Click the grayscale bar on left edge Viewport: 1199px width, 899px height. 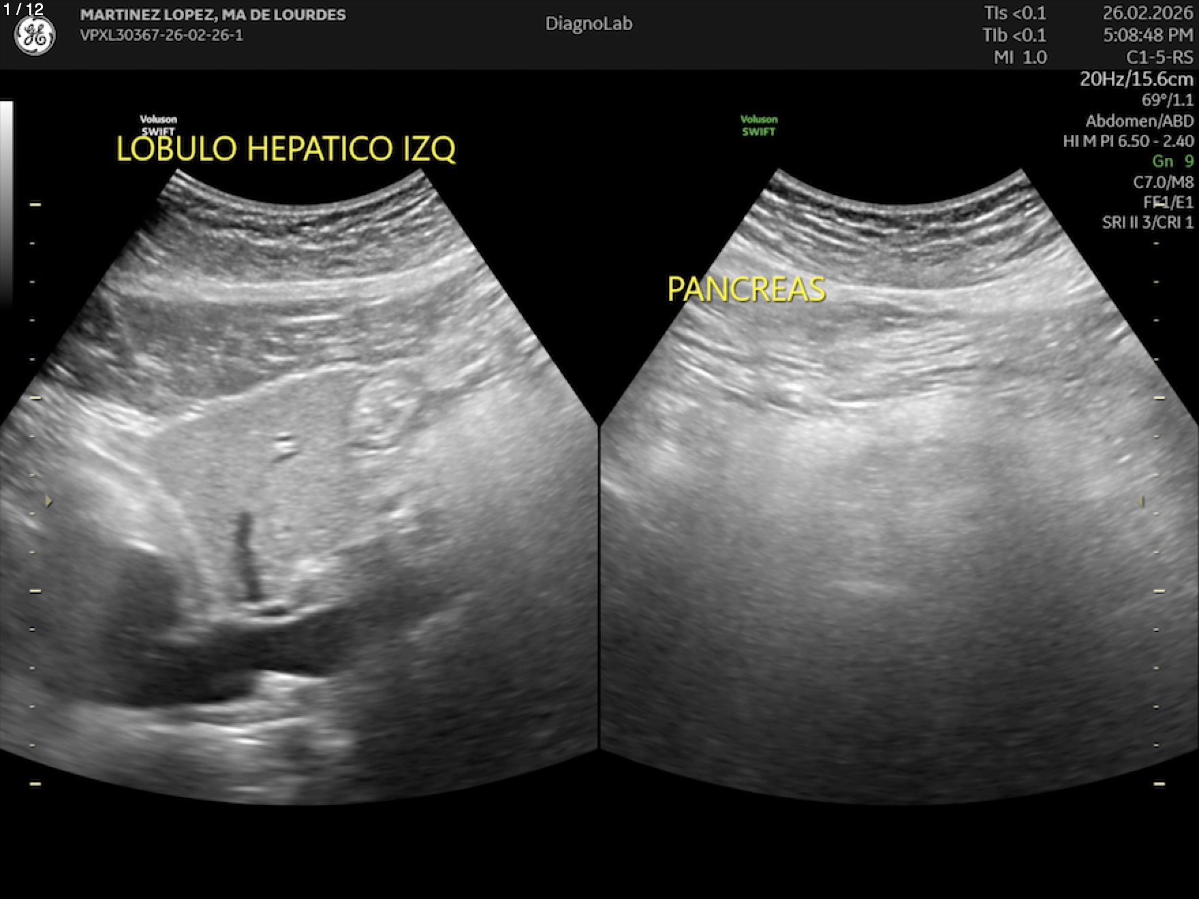point(6,204)
